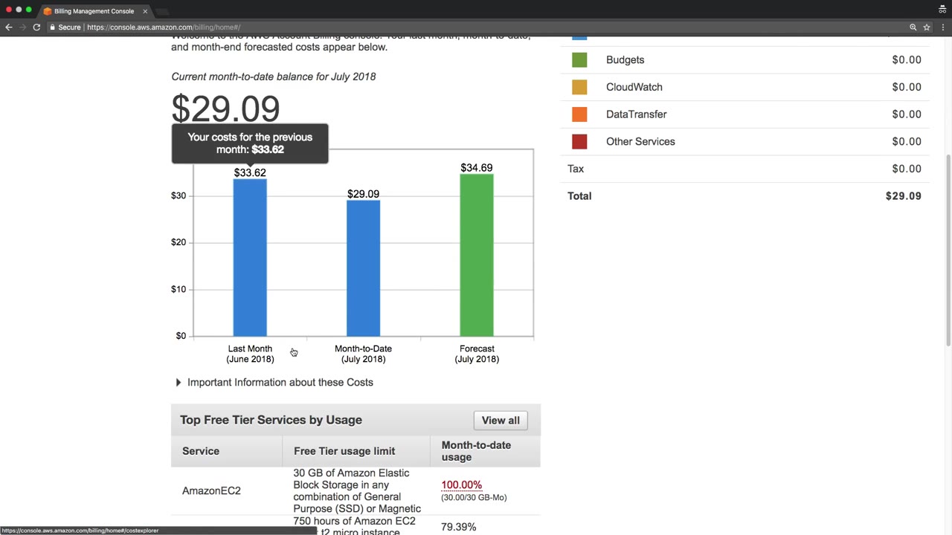
Task: Open the Chrome three-dot menu
Action: 942,27
